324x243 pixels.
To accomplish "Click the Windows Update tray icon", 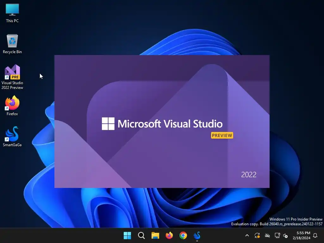I will (257, 235).
